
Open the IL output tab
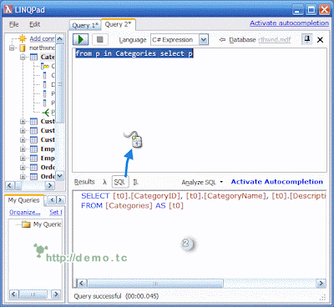click(x=135, y=182)
